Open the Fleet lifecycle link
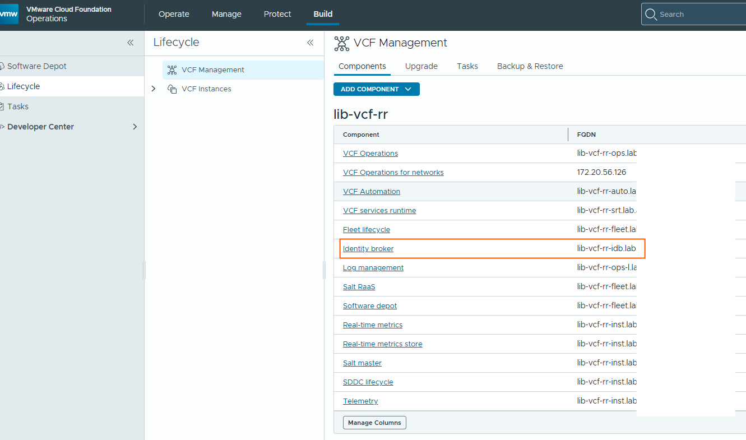 (x=367, y=230)
